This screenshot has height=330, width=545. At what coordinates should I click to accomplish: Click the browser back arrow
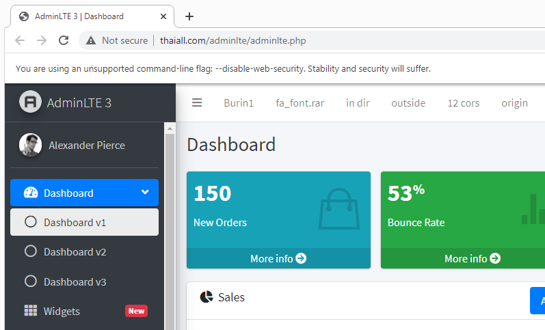20,40
